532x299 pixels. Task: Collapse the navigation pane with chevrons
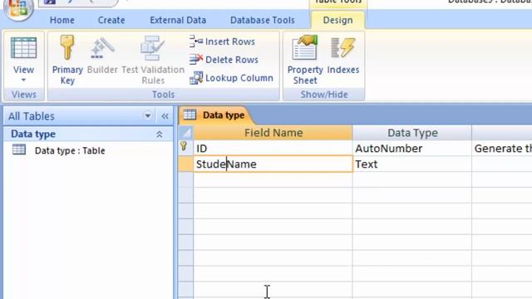click(165, 116)
